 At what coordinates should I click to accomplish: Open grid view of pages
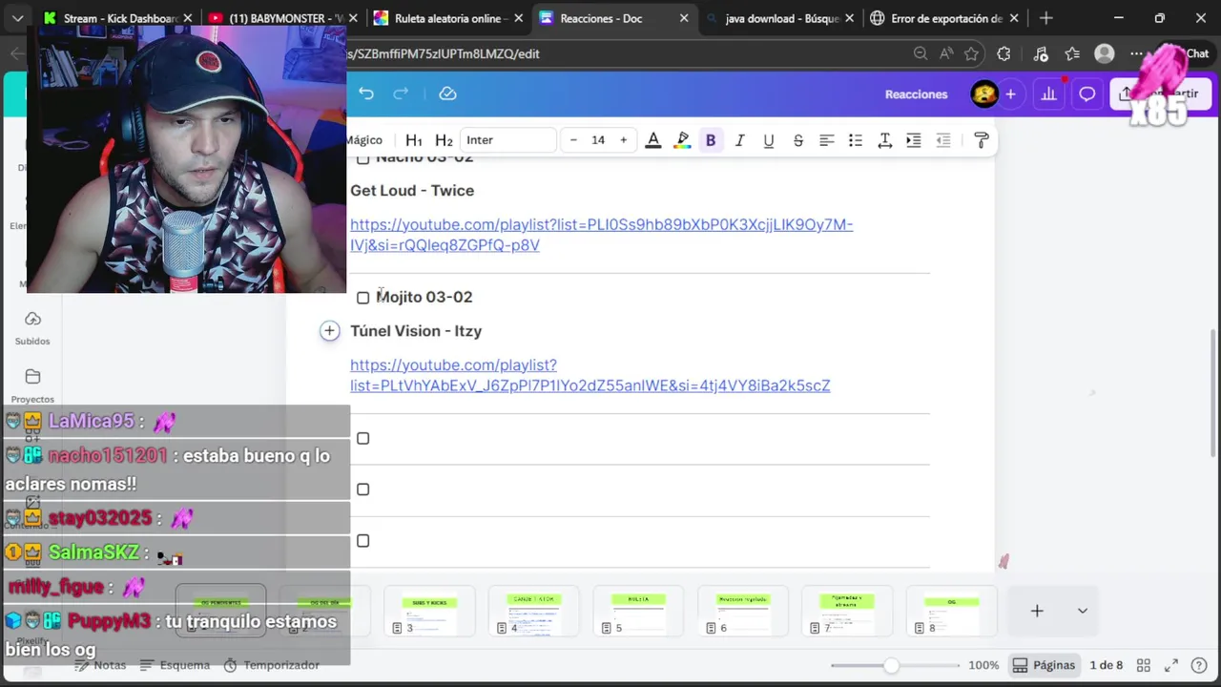[x=1144, y=665]
